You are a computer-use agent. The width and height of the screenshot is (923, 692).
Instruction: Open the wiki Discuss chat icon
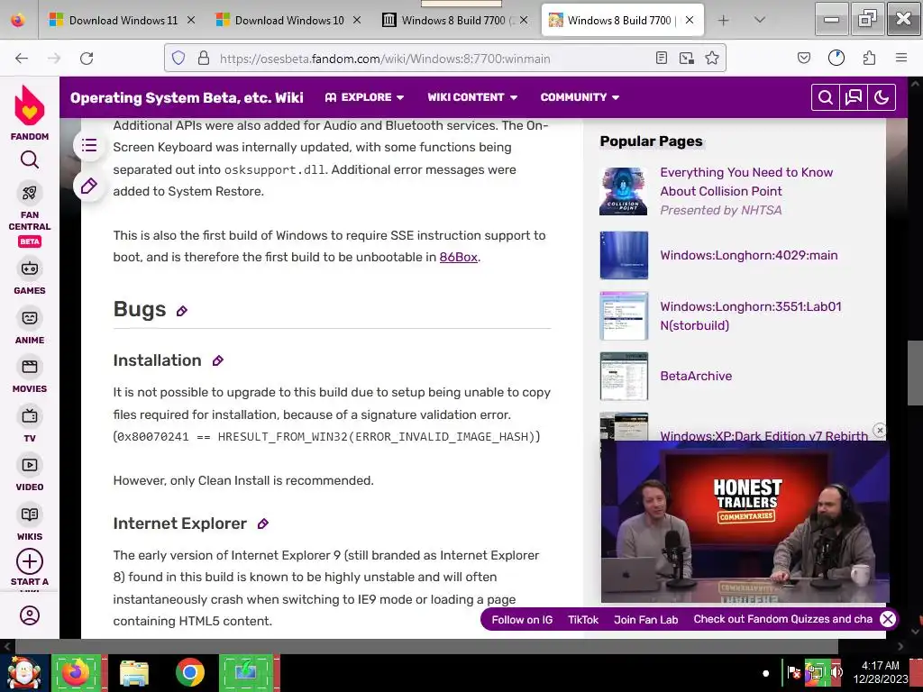coord(854,97)
